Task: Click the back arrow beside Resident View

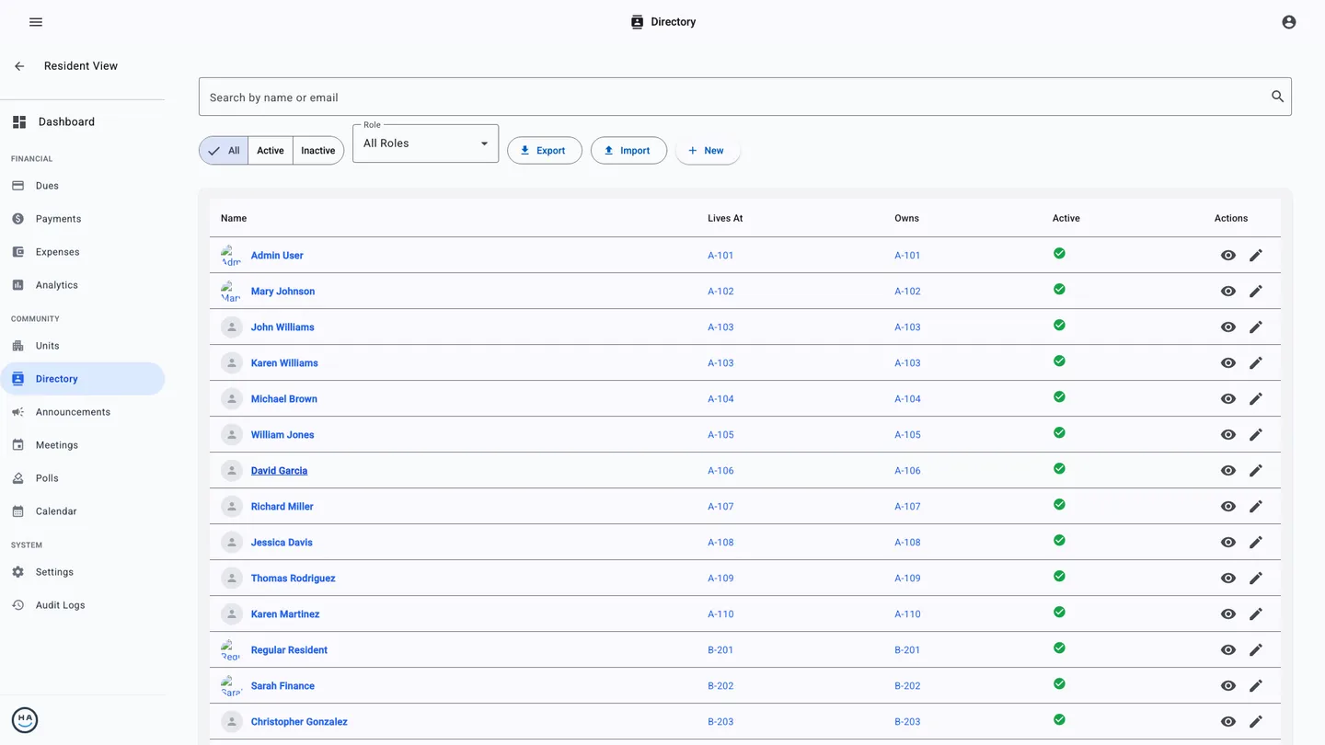Action: [x=19, y=66]
